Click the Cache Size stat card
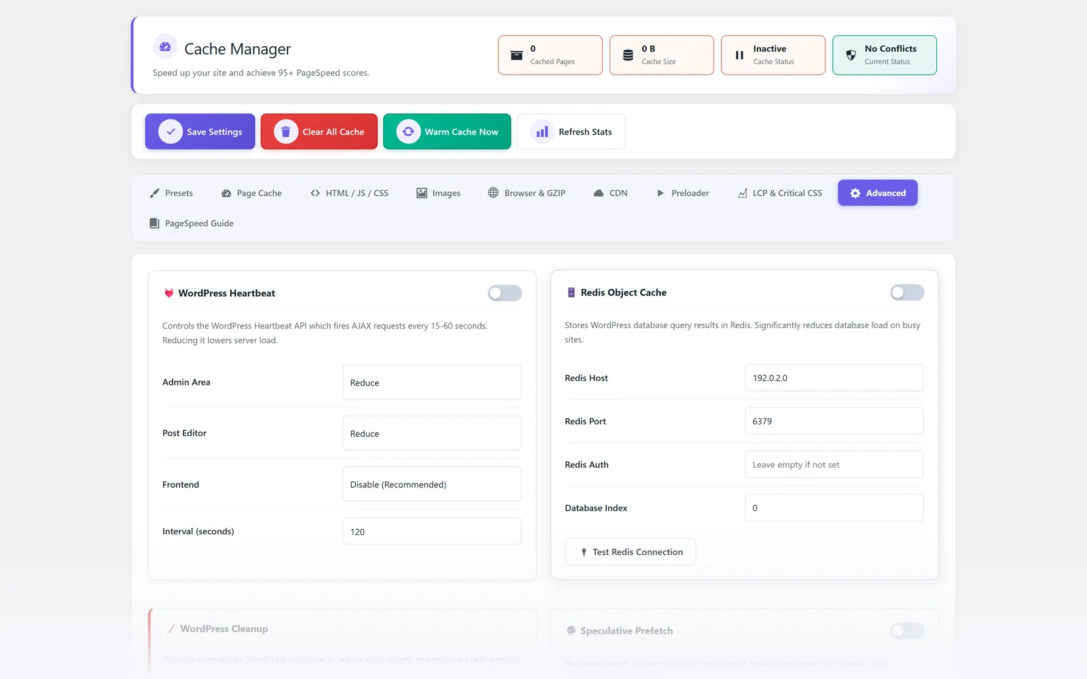The width and height of the screenshot is (1087, 679). coord(662,55)
